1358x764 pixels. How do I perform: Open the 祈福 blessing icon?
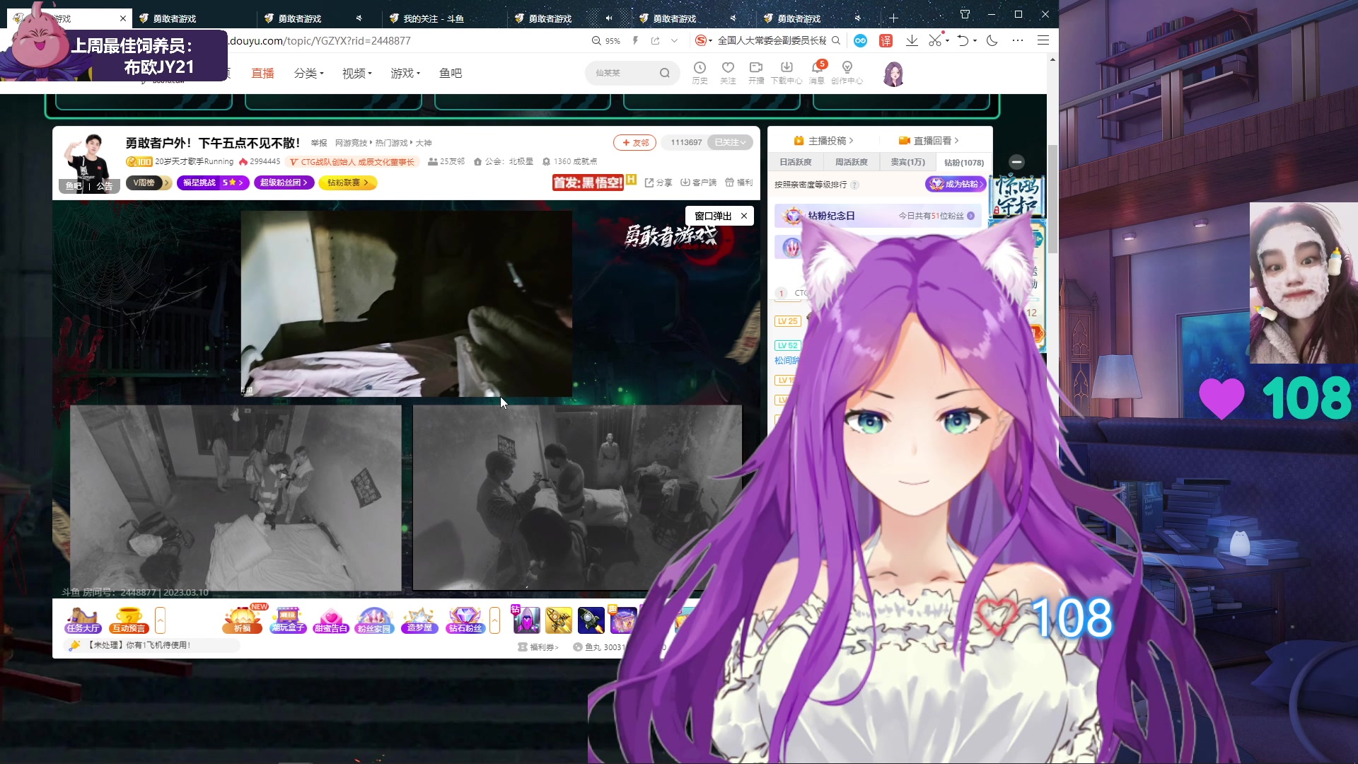point(243,620)
